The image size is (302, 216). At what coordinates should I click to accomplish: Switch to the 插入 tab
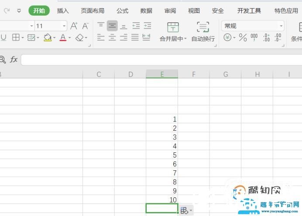click(63, 11)
